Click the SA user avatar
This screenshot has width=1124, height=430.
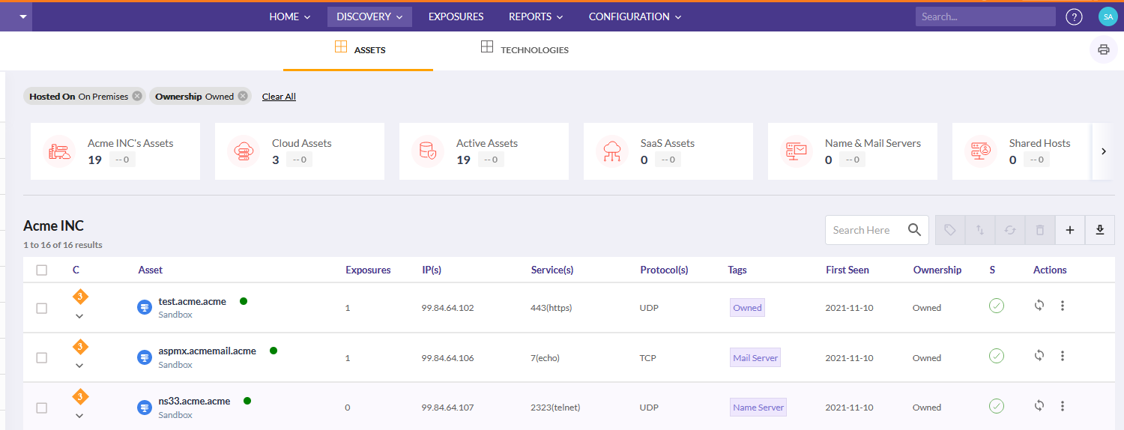pyautogui.click(x=1108, y=16)
